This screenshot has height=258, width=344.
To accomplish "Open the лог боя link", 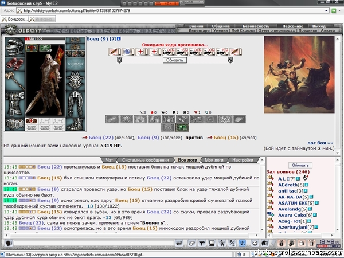I will (320, 143).
